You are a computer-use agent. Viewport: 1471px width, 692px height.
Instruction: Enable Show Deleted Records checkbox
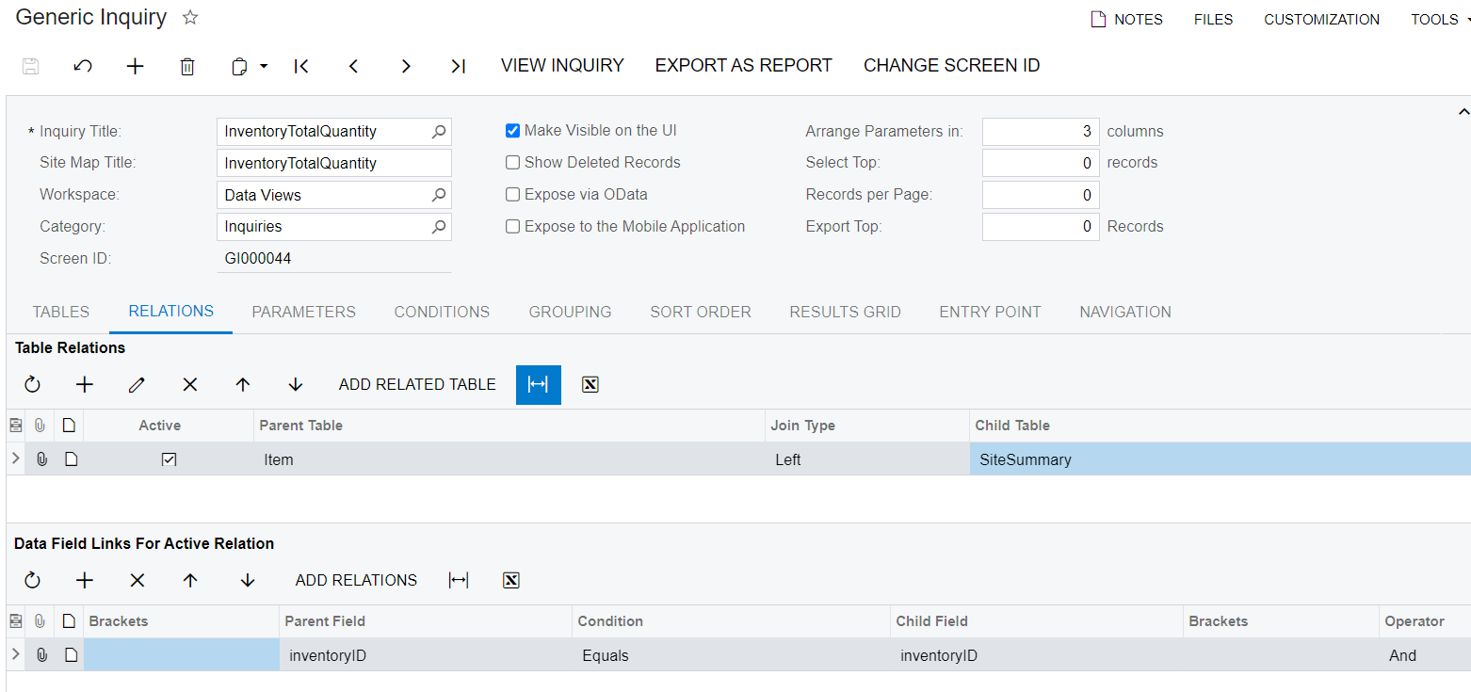(513, 162)
